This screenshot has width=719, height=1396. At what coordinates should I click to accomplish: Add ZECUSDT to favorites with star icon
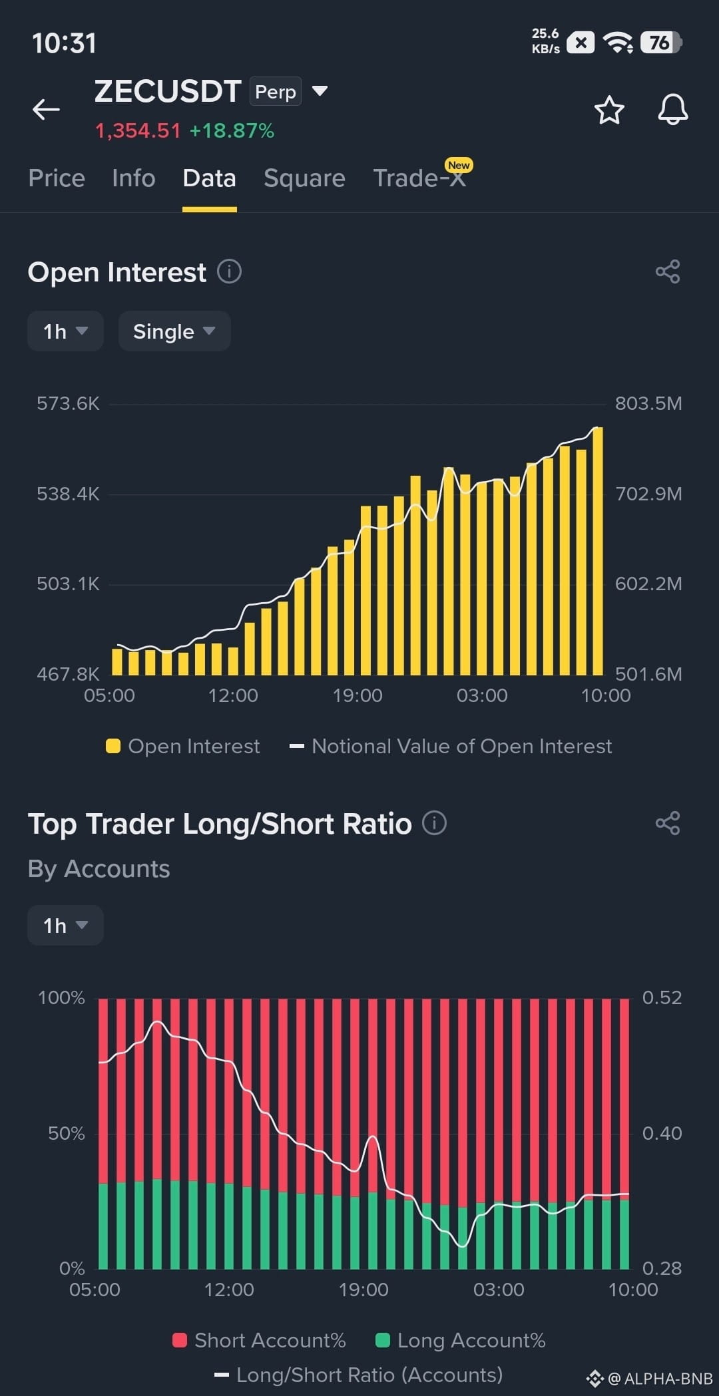[x=609, y=110]
